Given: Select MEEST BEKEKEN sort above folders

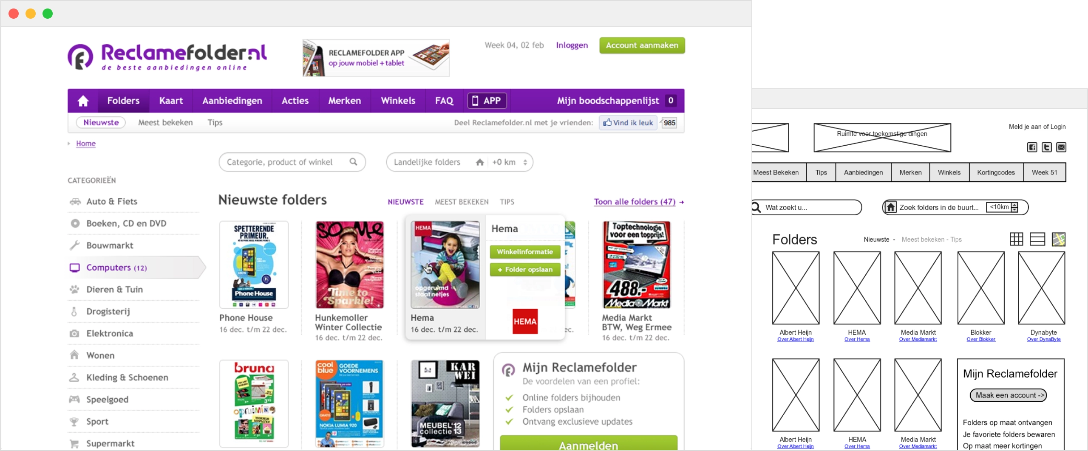Looking at the screenshot, I should [462, 202].
